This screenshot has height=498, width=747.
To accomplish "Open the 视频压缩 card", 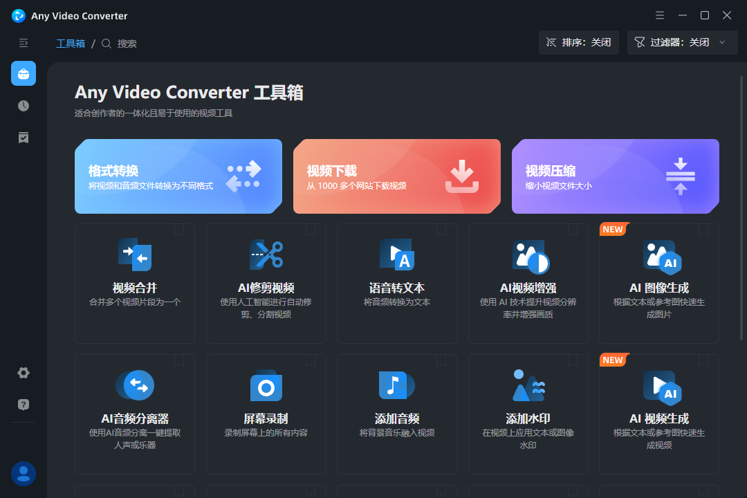I will 616,176.
